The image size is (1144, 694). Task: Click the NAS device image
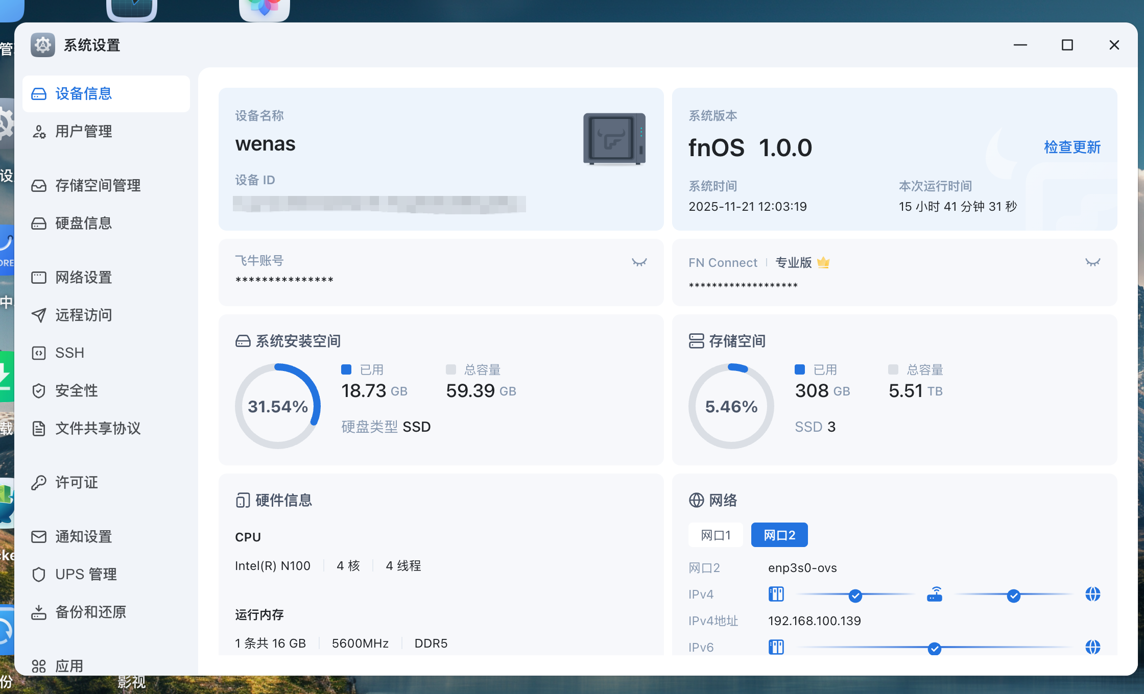click(x=614, y=139)
